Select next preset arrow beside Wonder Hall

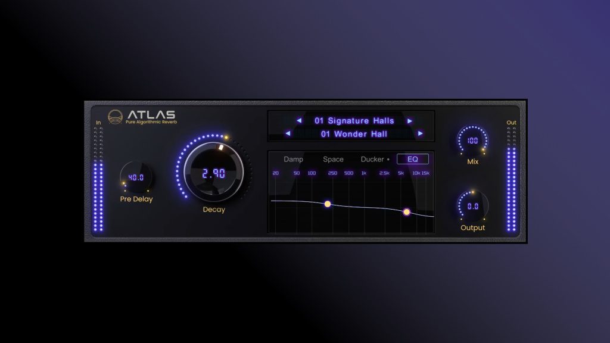click(x=420, y=133)
